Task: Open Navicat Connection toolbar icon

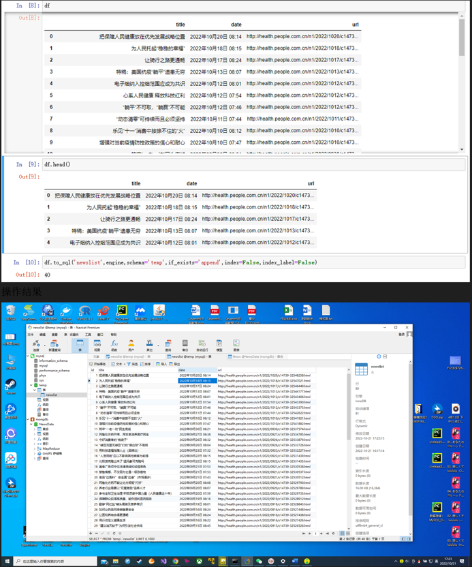Action: [36, 345]
